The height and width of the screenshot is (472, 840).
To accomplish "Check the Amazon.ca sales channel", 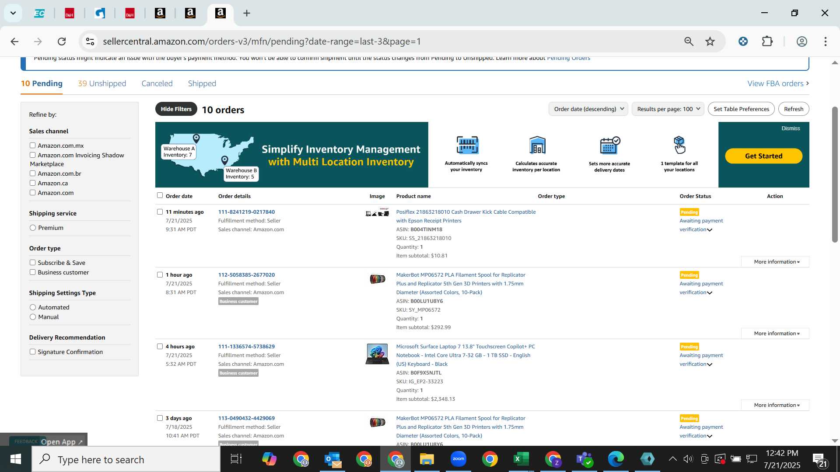I will 32,183.
